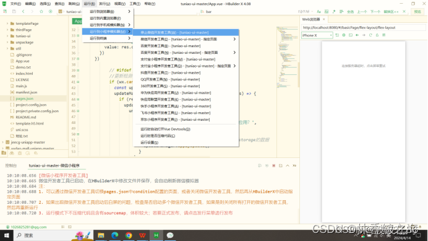Click the red stop icon in console toolbar
428x241 pixels.
[x=273, y=165]
